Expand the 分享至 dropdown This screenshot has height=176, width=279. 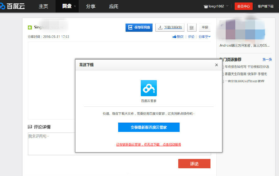tap(205, 37)
